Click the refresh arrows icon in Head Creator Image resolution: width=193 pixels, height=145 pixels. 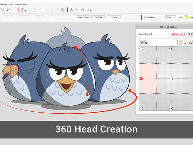click(x=191, y=34)
